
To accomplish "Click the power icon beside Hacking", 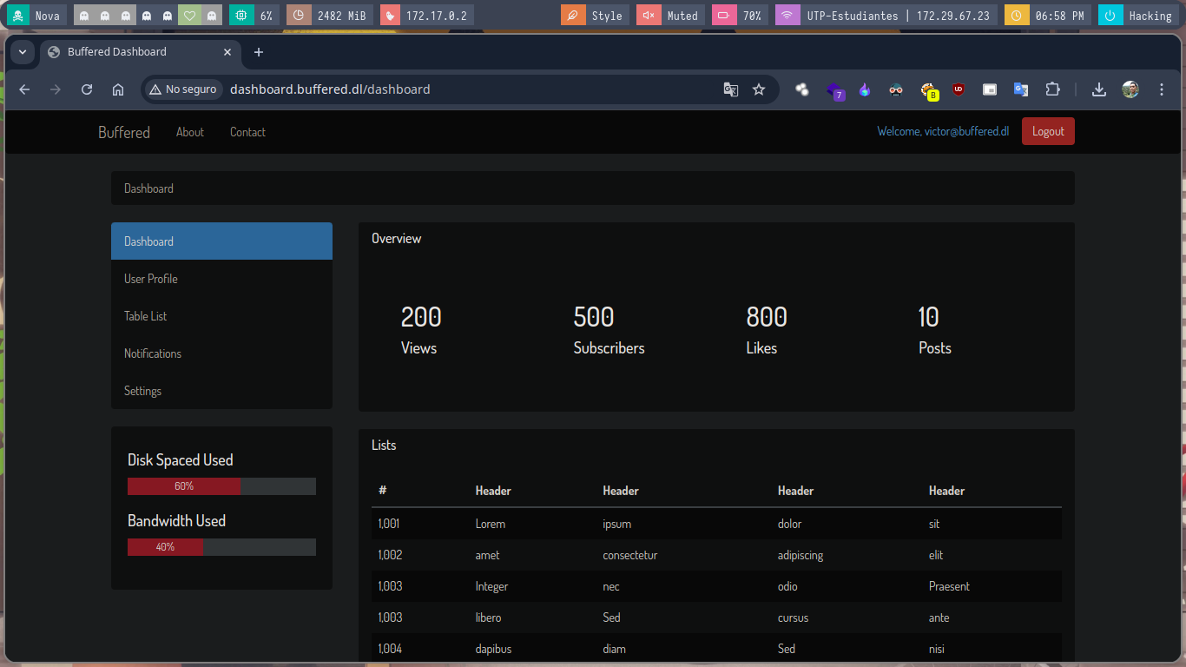I will point(1110,16).
